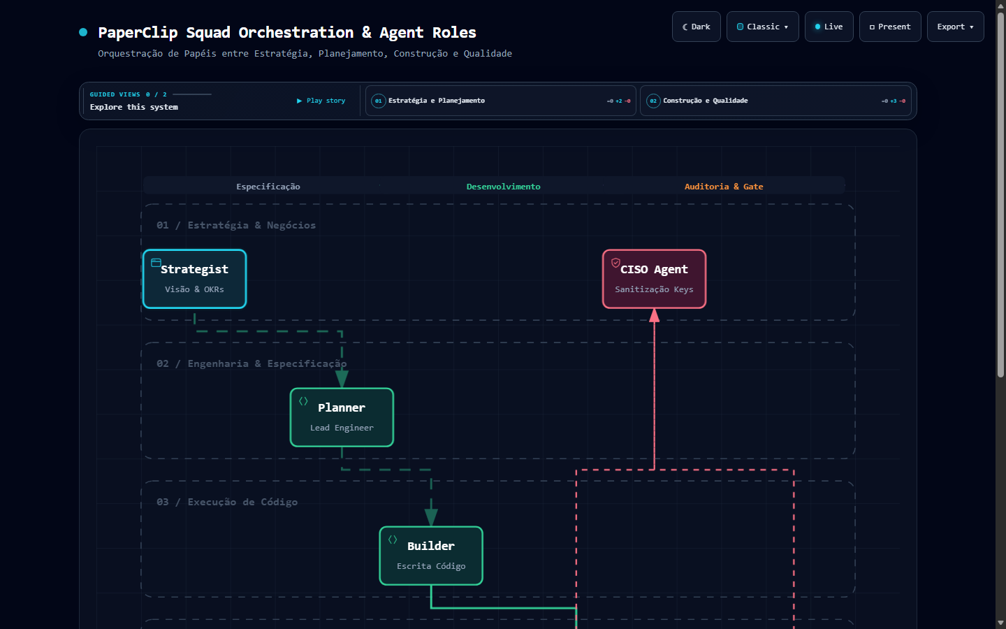
Task: Select the Especificação column header
Action: (268, 187)
